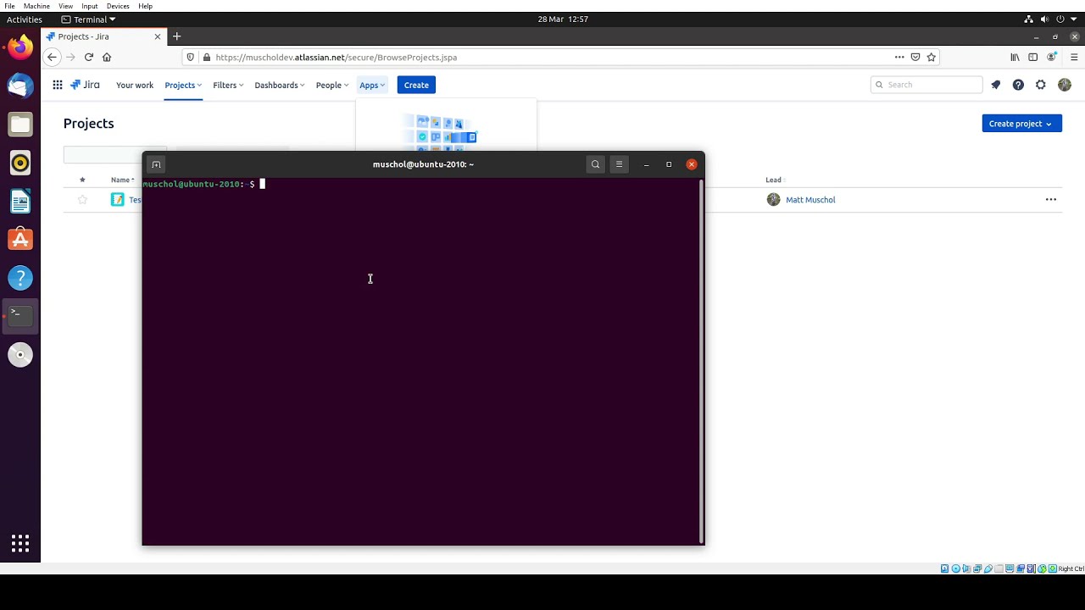Sort projects by Name column
This screenshot has width=1085, height=610.
click(x=122, y=180)
